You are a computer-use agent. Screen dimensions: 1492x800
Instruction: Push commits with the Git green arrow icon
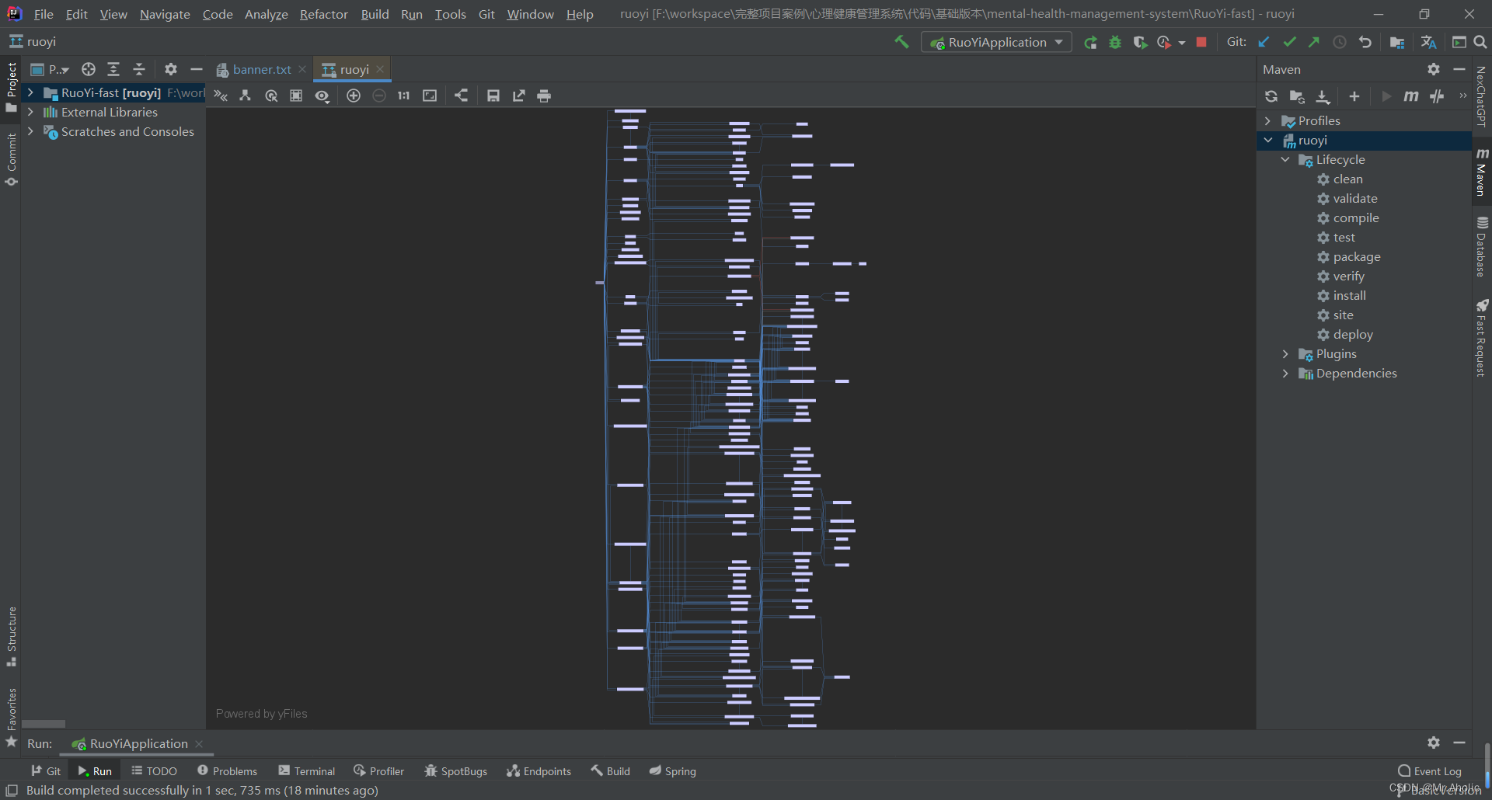1314,43
